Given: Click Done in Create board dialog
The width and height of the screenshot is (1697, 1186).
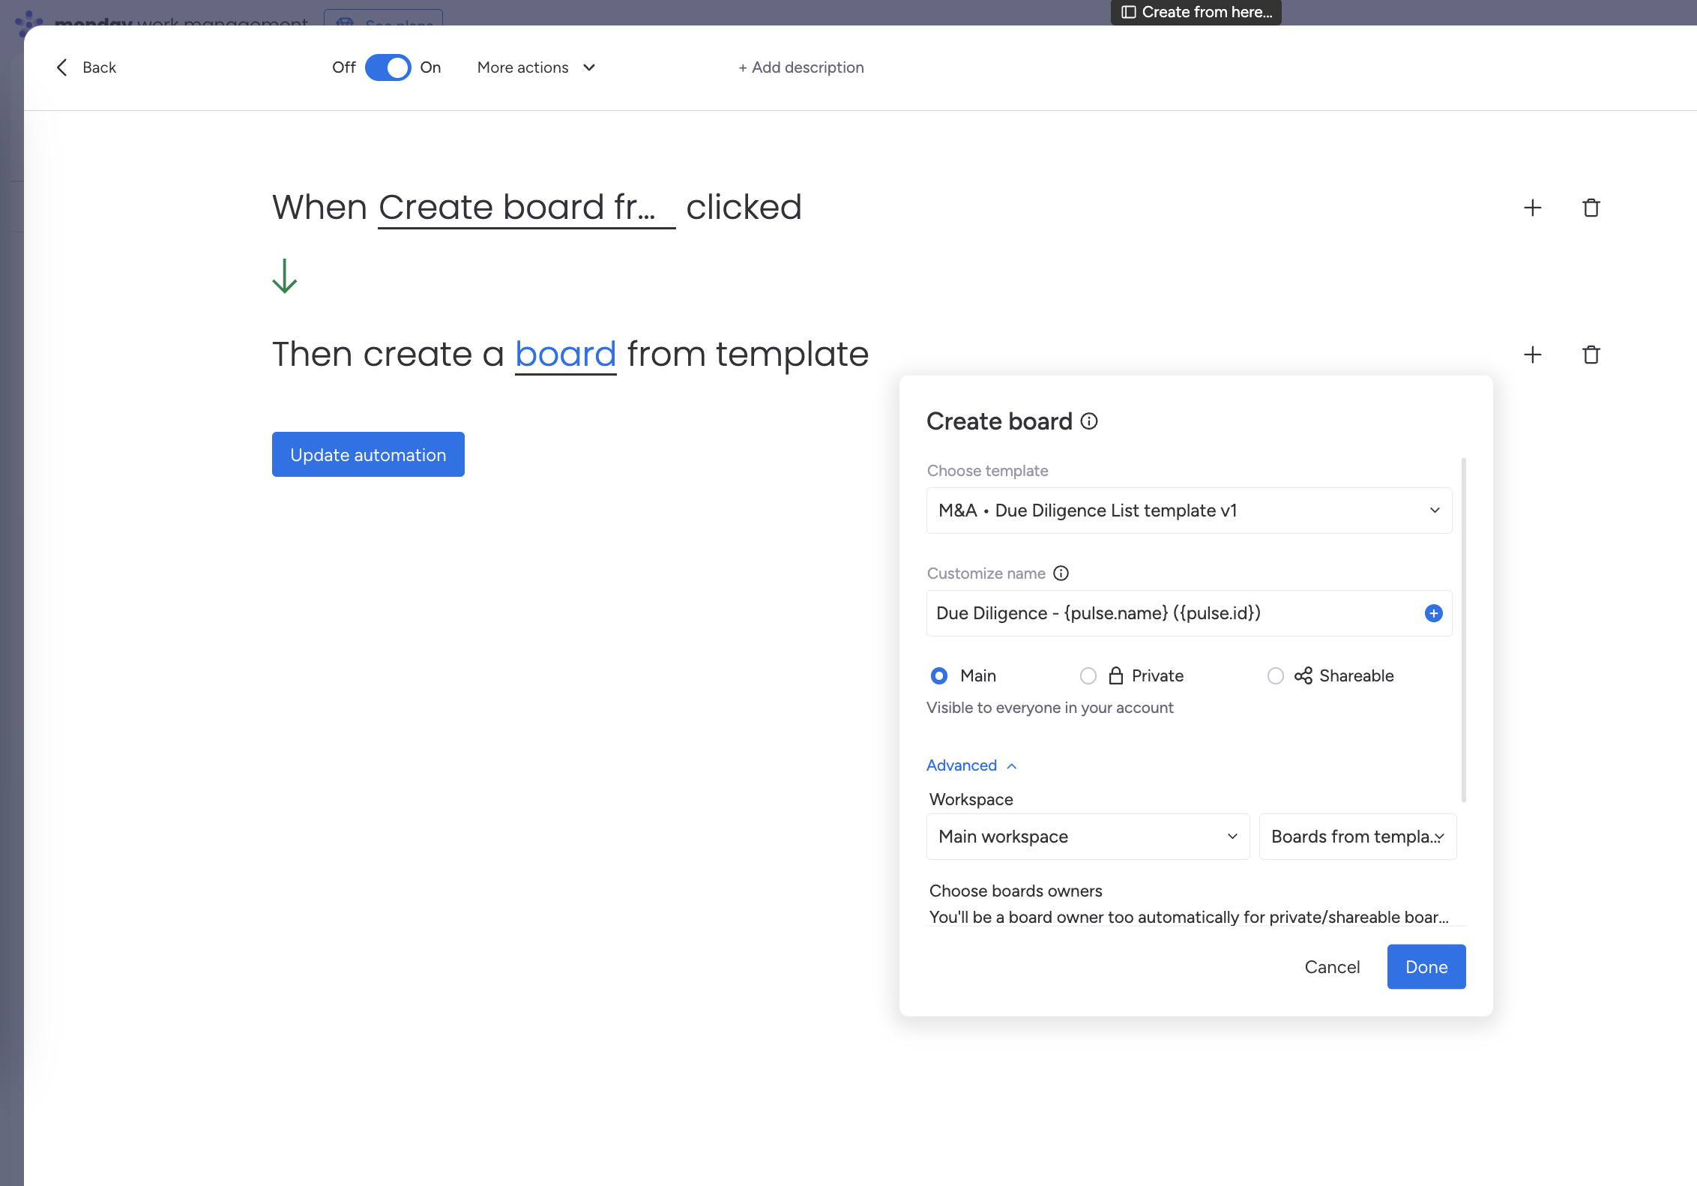Looking at the screenshot, I should (x=1426, y=967).
